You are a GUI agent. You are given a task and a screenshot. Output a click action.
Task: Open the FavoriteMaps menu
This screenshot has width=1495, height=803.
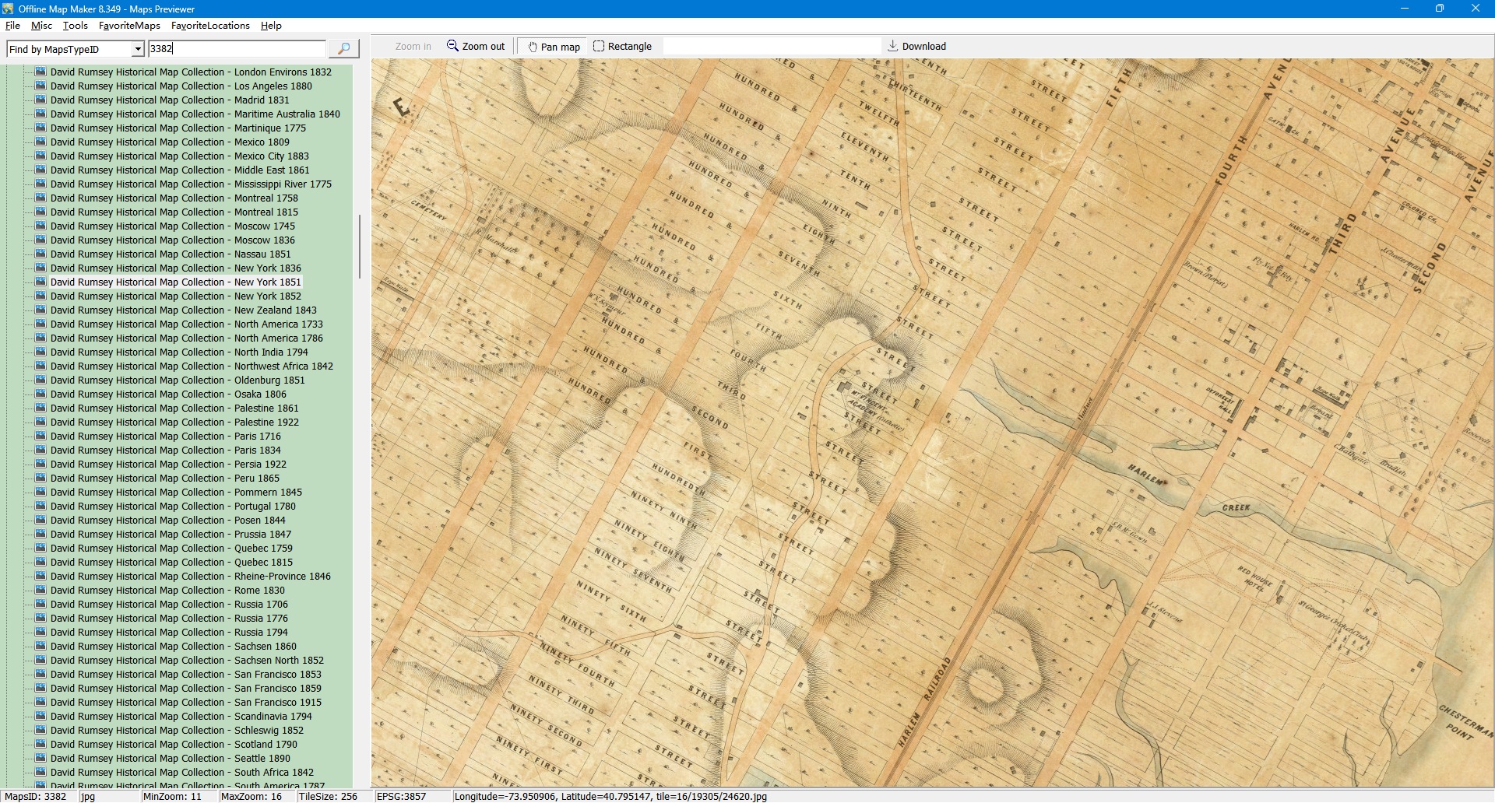click(129, 26)
